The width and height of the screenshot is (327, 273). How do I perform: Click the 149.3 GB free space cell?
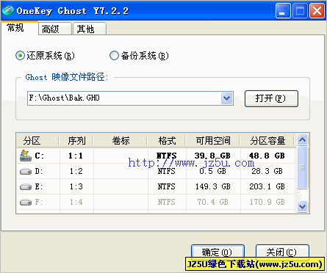(x=213, y=186)
